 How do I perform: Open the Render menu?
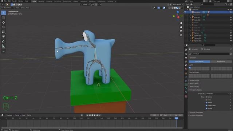(15, 1)
